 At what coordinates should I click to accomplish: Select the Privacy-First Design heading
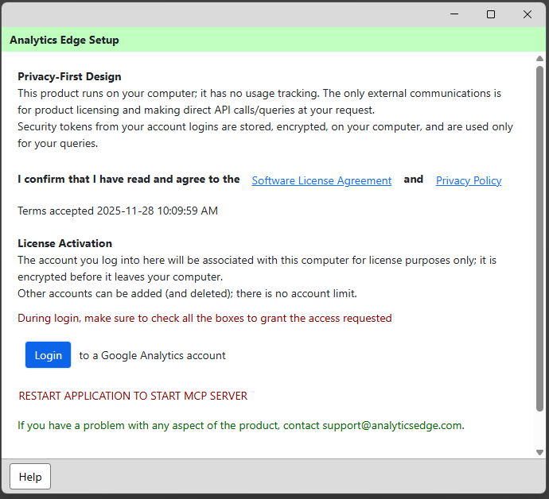(69, 77)
